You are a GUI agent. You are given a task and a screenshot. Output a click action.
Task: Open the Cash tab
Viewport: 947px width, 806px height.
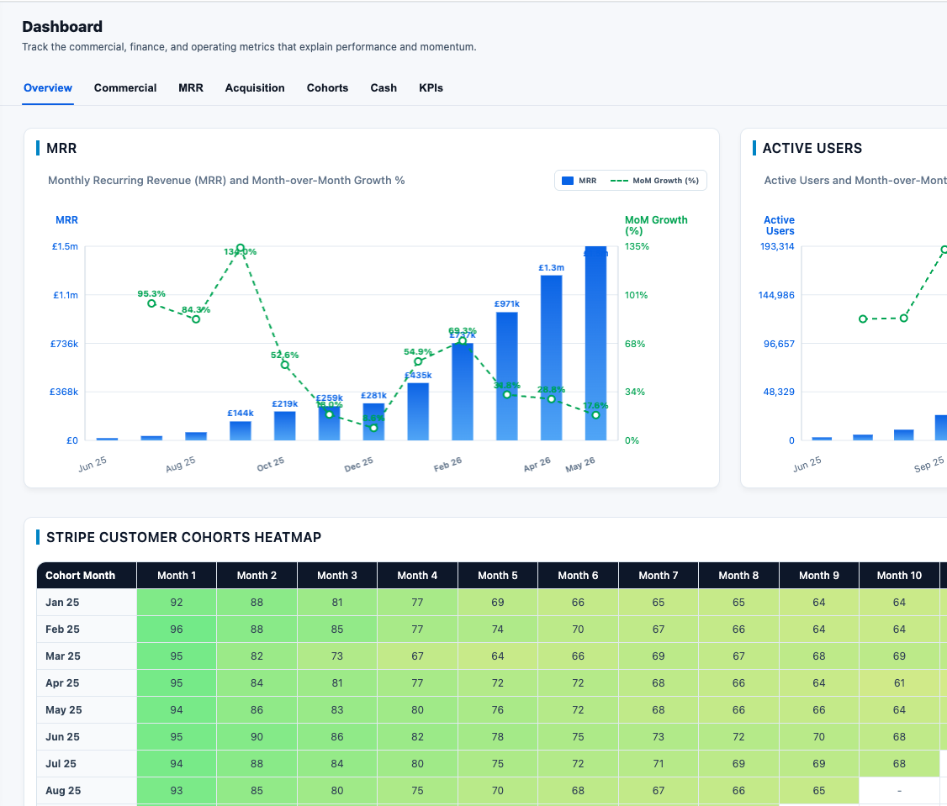point(384,88)
